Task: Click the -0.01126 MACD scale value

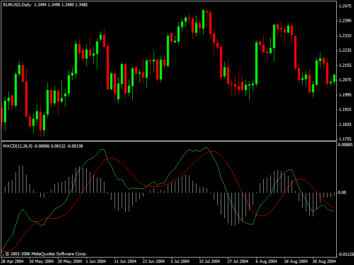Action: [345, 254]
